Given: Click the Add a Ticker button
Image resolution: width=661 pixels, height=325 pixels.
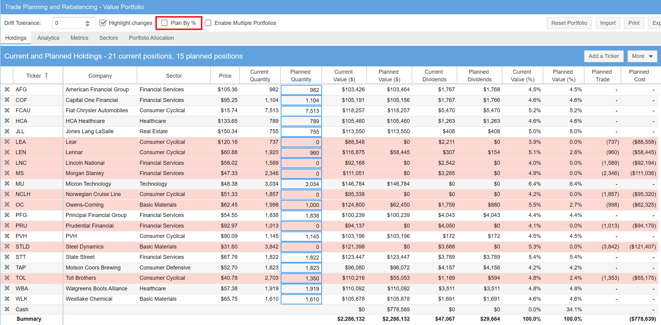Looking at the screenshot, I should (x=604, y=56).
